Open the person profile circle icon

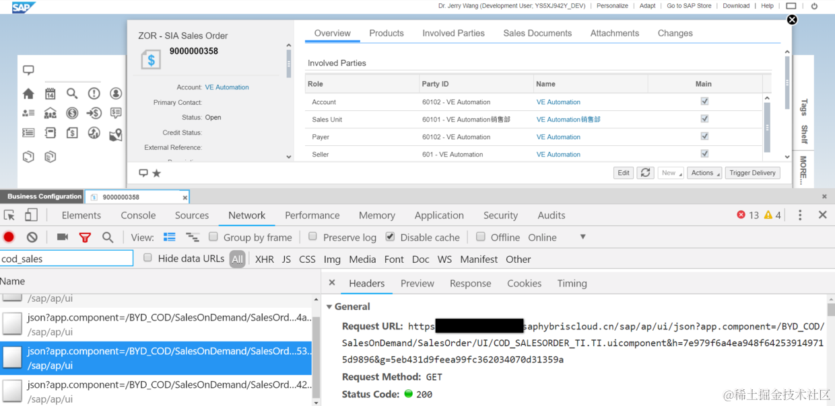pos(116,93)
